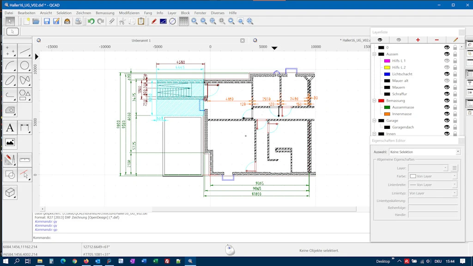Click the red Bemassung layer color swatch

tap(381, 101)
